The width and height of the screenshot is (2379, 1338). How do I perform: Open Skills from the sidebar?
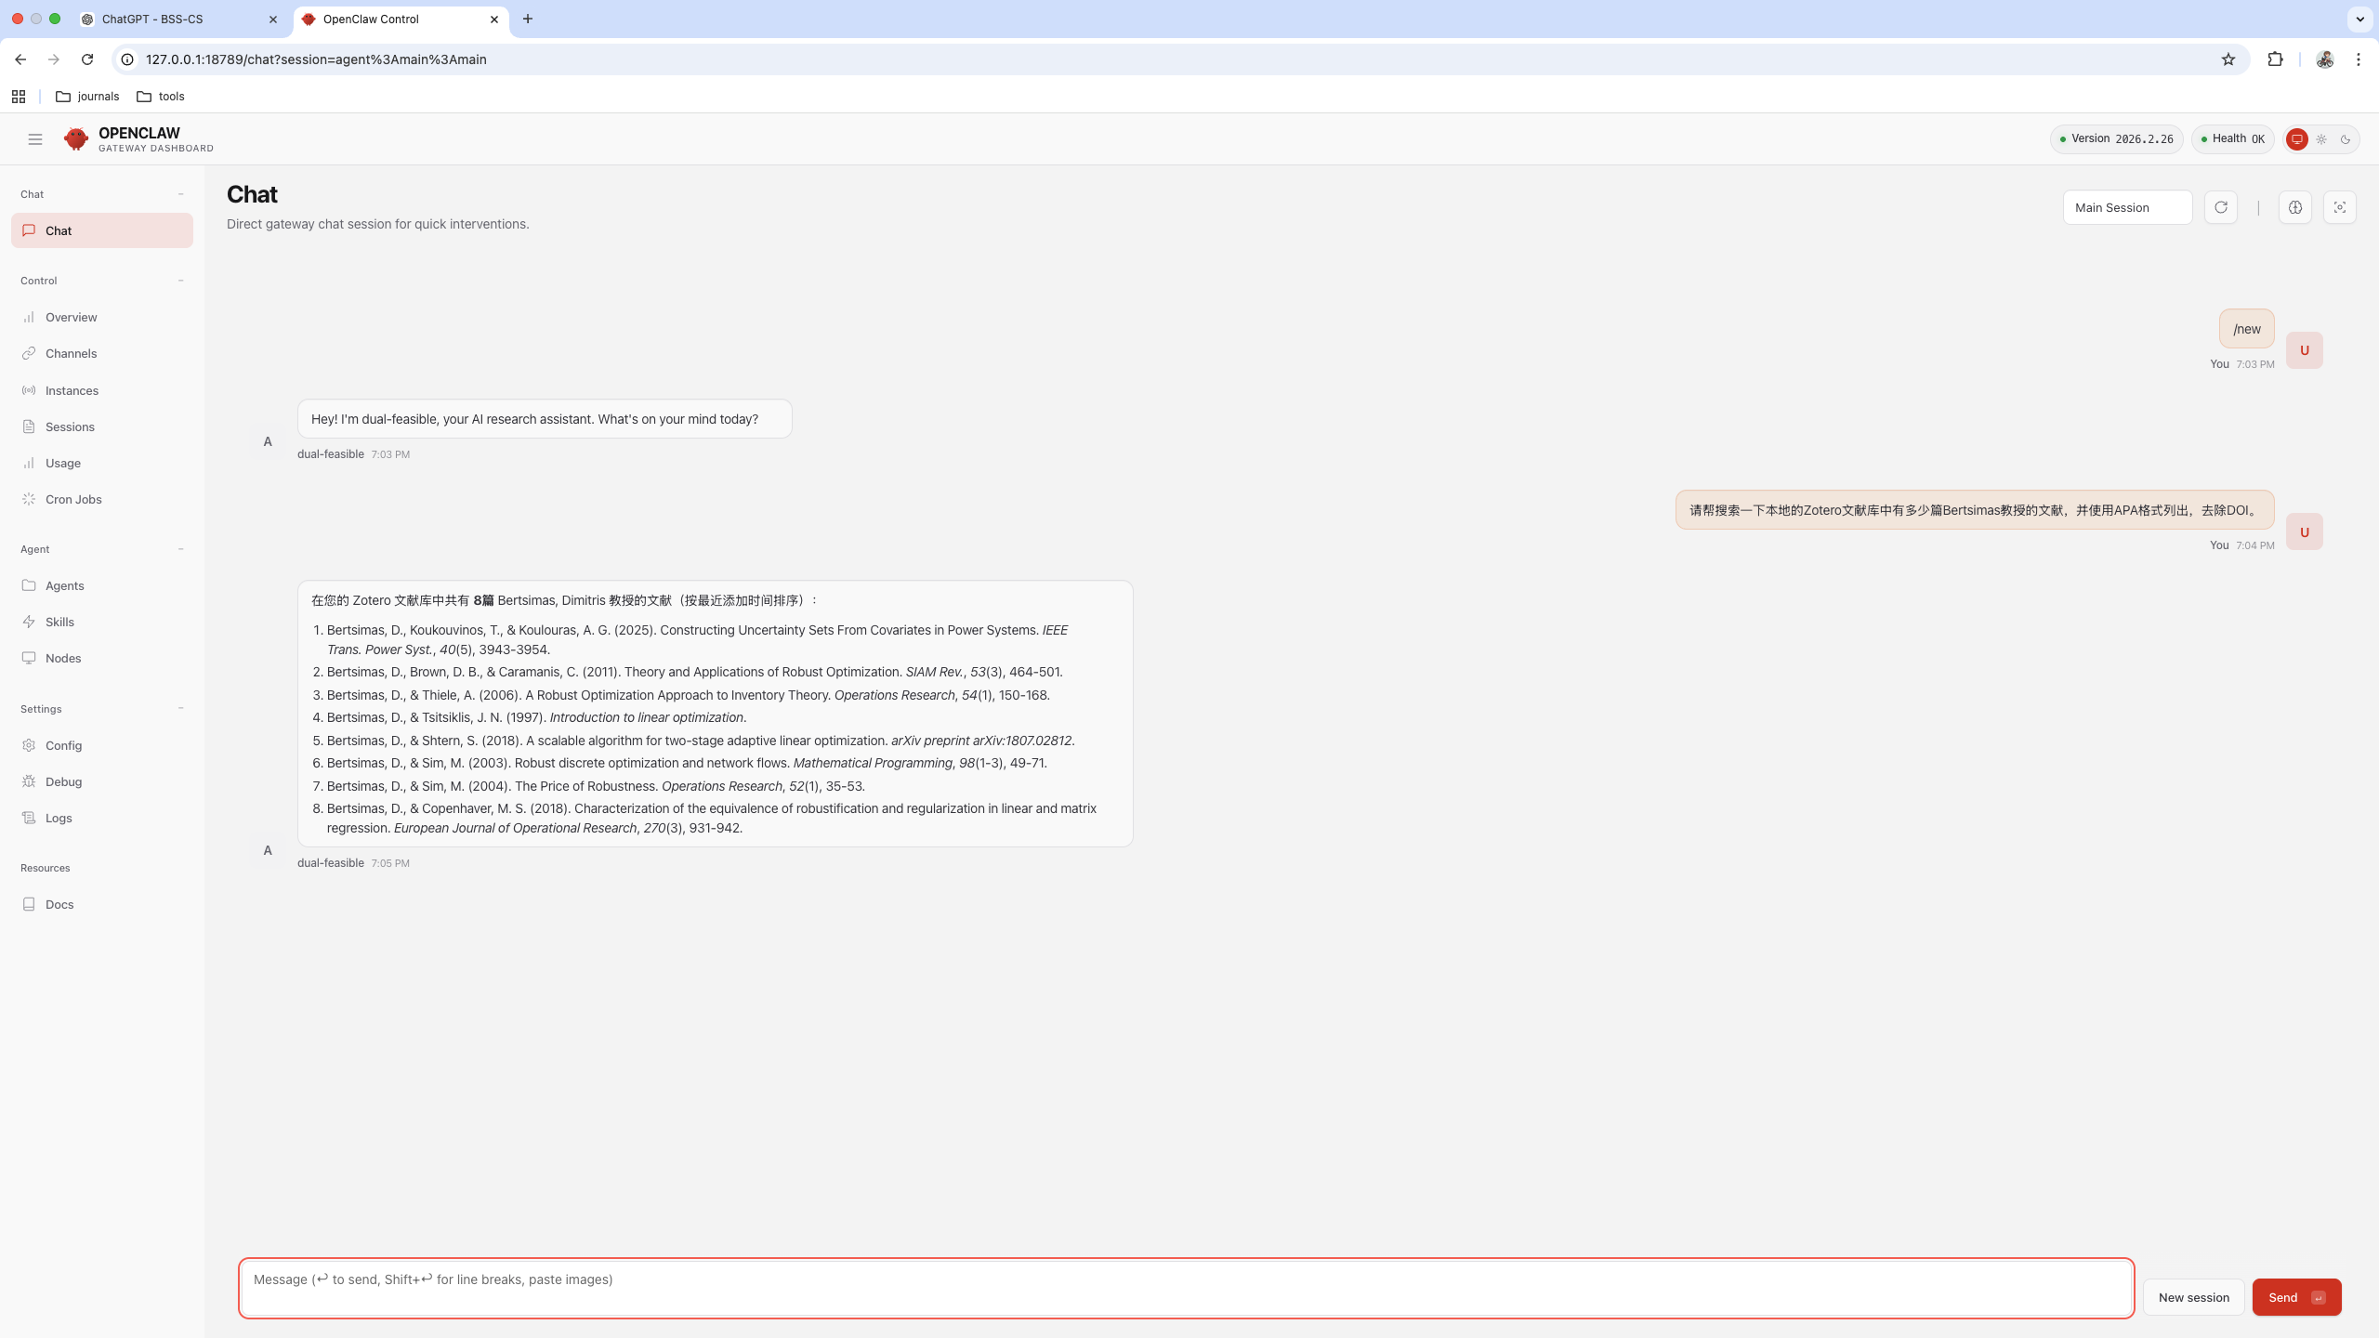point(59,622)
